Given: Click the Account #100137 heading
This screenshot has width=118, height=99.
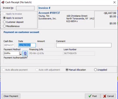Looking at the screenshot, I should [x=49, y=13].
